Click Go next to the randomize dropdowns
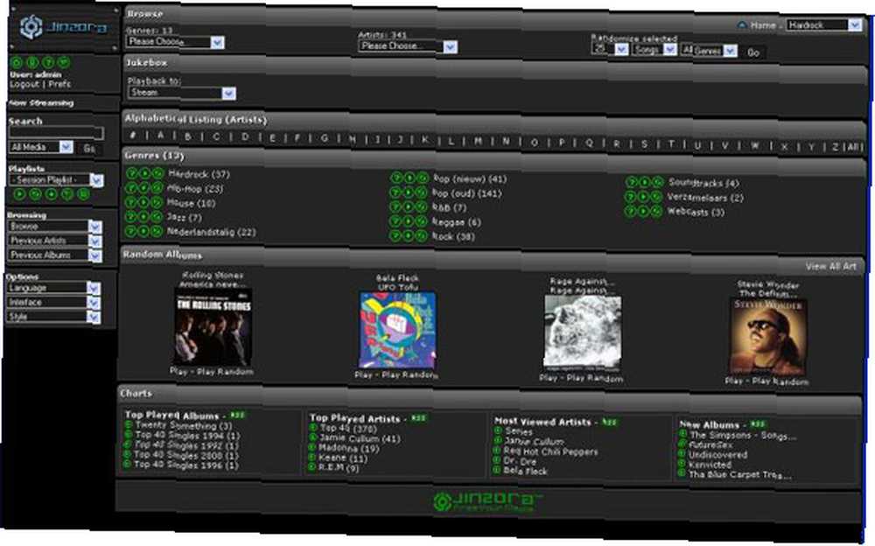 point(753,52)
